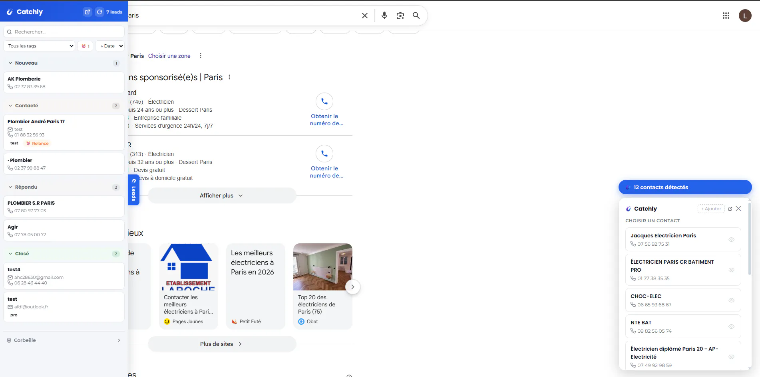The image size is (760, 377).
Task: Expand results with Afficher plus
Action: coord(222,195)
